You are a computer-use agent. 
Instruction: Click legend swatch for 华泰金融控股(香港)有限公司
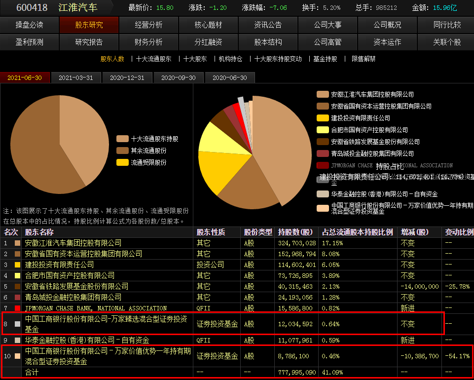coord(323,194)
